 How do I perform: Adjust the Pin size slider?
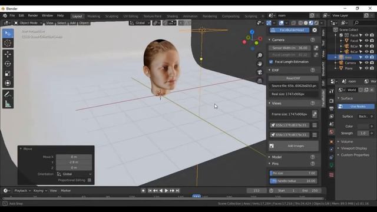click(293, 173)
